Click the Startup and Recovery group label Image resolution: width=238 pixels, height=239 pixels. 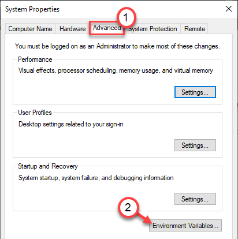(x=48, y=166)
